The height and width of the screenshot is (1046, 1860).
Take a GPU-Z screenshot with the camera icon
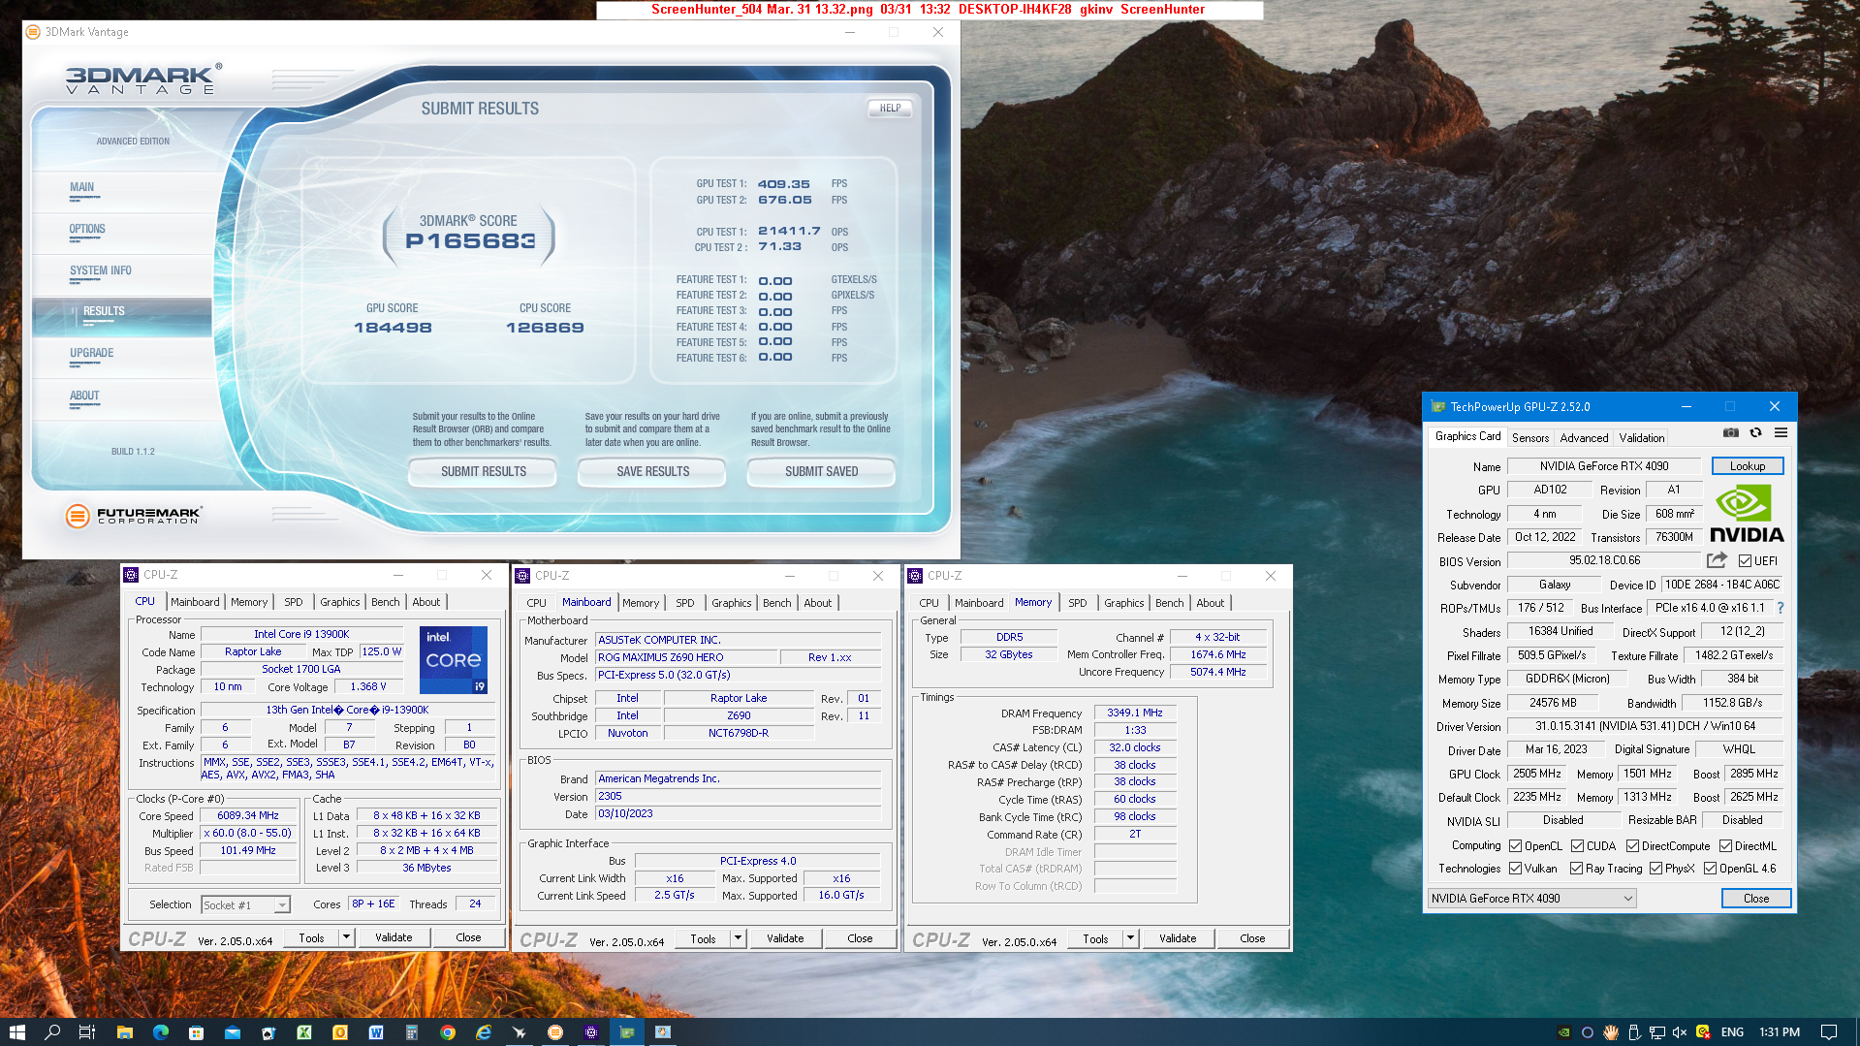click(x=1730, y=433)
